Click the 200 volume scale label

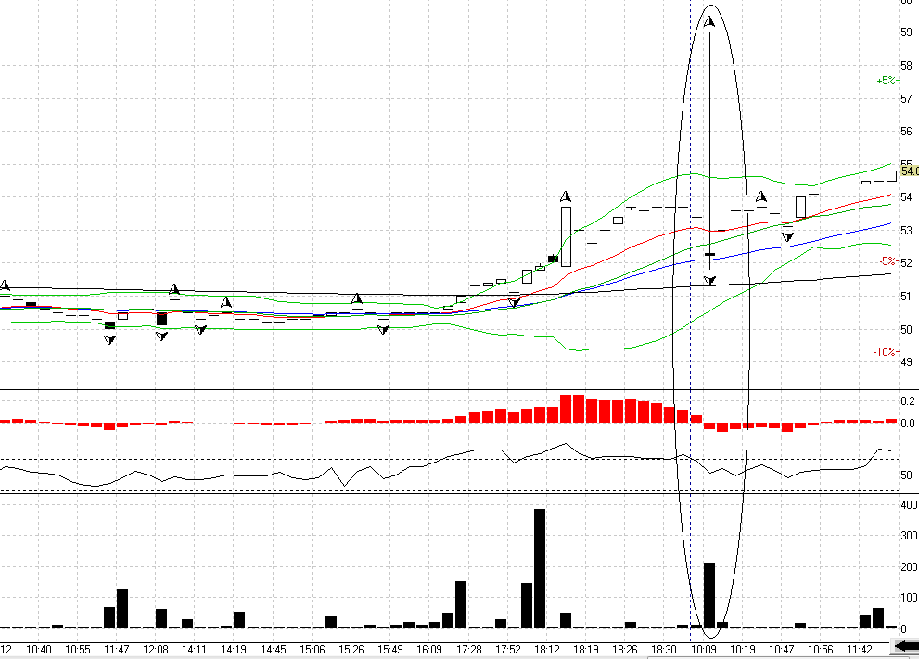click(x=909, y=566)
